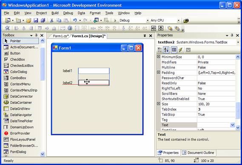Close the Toolbox panel
Viewport: 242px width, 165px height.
pos(42,35)
